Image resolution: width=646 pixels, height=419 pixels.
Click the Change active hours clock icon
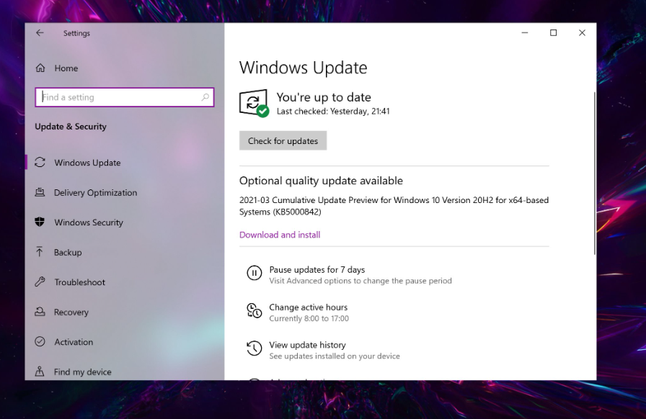[254, 310]
